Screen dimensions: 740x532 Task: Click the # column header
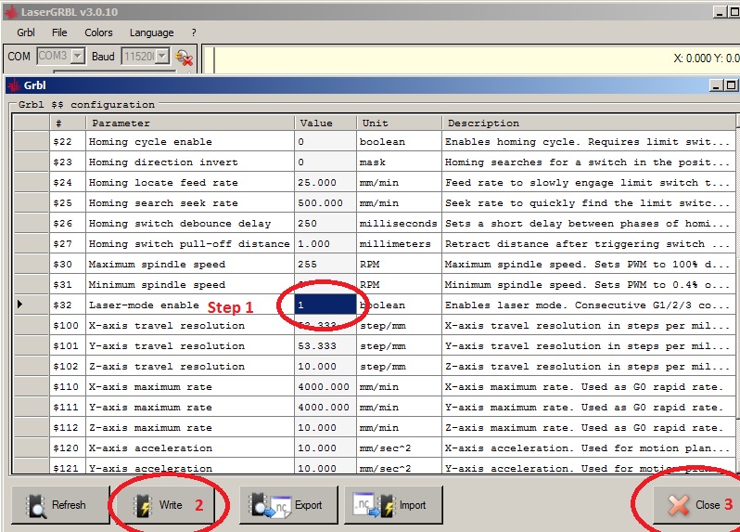coord(68,123)
